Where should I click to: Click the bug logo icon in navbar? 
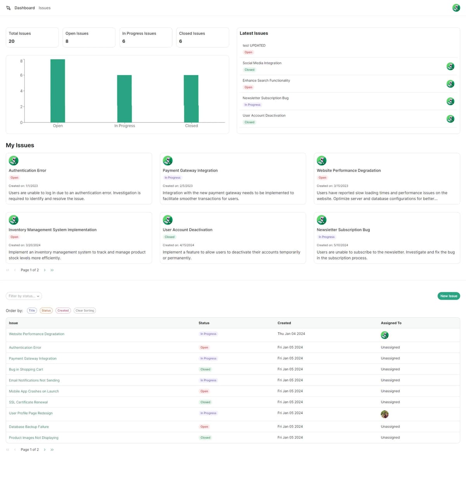pos(9,8)
